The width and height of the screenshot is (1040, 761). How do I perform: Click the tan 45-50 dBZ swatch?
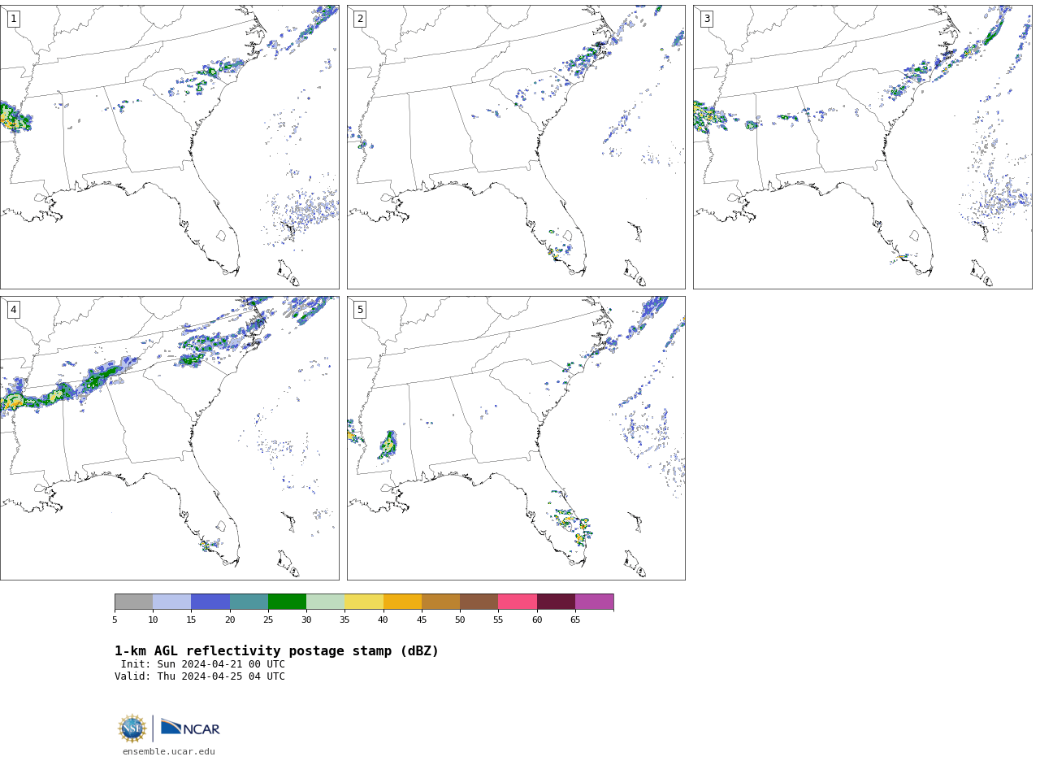coord(440,602)
